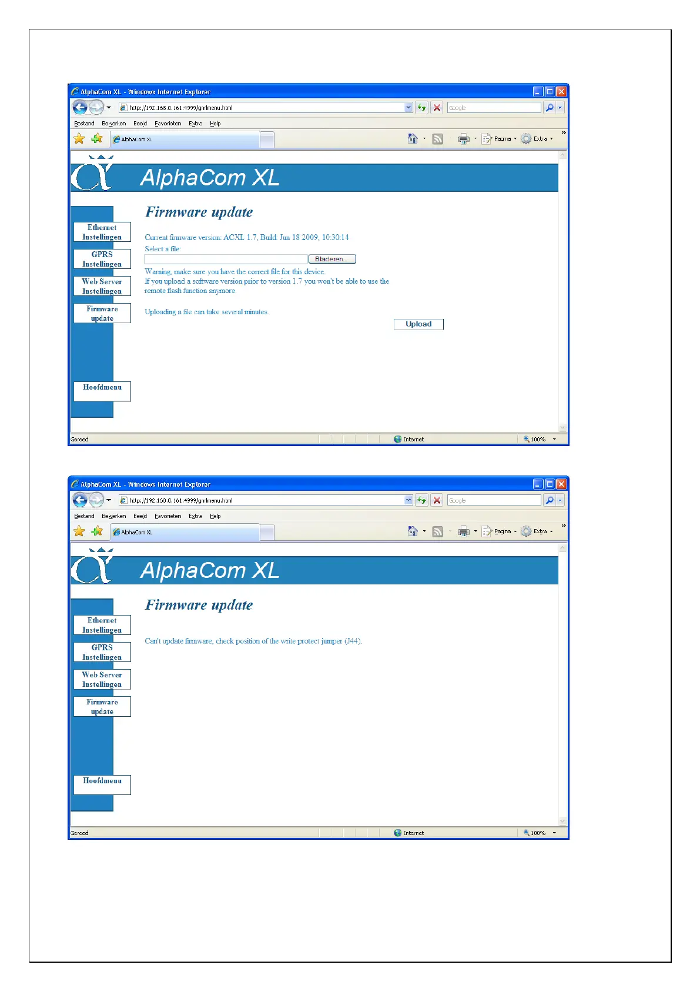The image size is (700, 991).
Task: Click search magnifier in bottom browser window
Action: [x=550, y=500]
